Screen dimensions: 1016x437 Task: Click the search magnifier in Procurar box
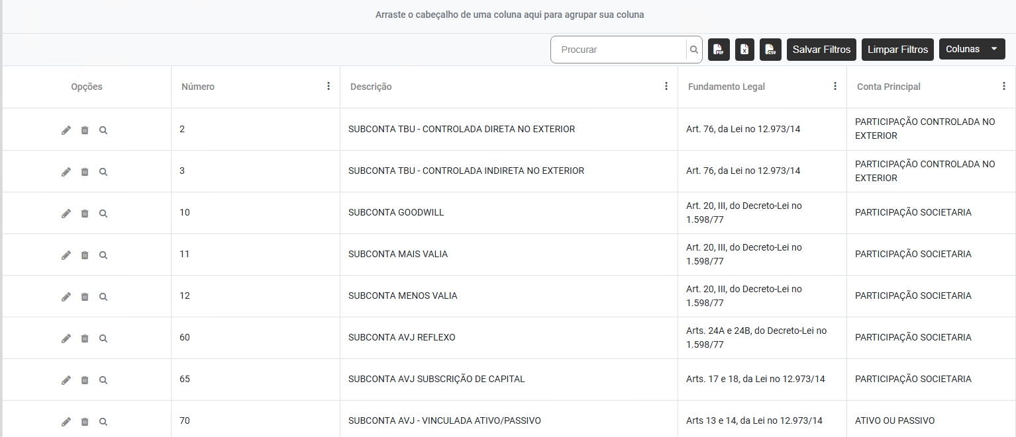click(693, 50)
